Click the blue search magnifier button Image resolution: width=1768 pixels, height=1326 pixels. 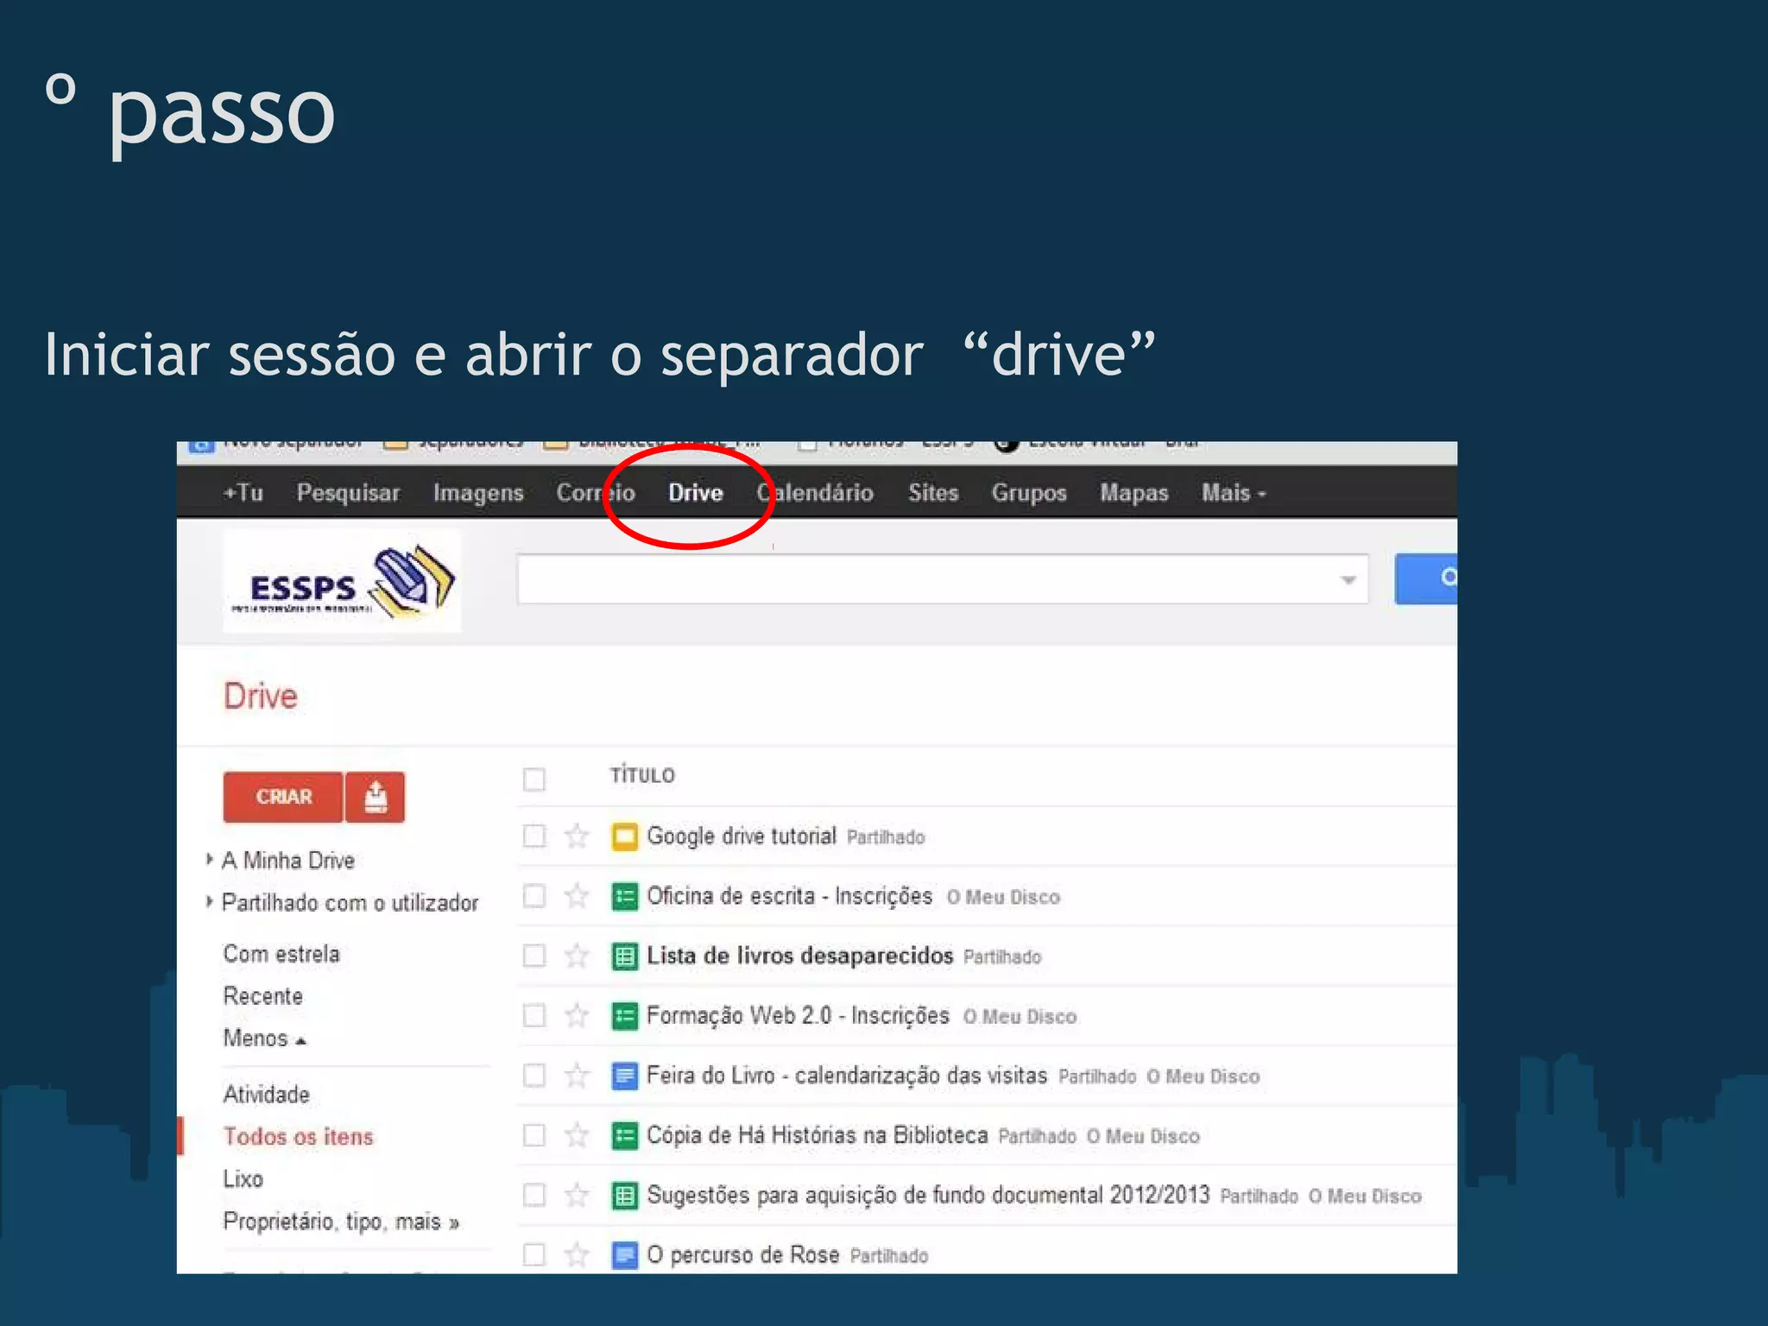pos(1426,578)
